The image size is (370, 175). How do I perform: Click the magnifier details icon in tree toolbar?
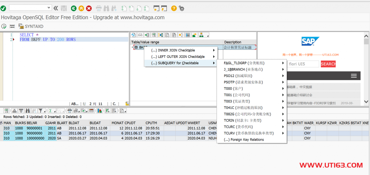(x=154, y=35)
